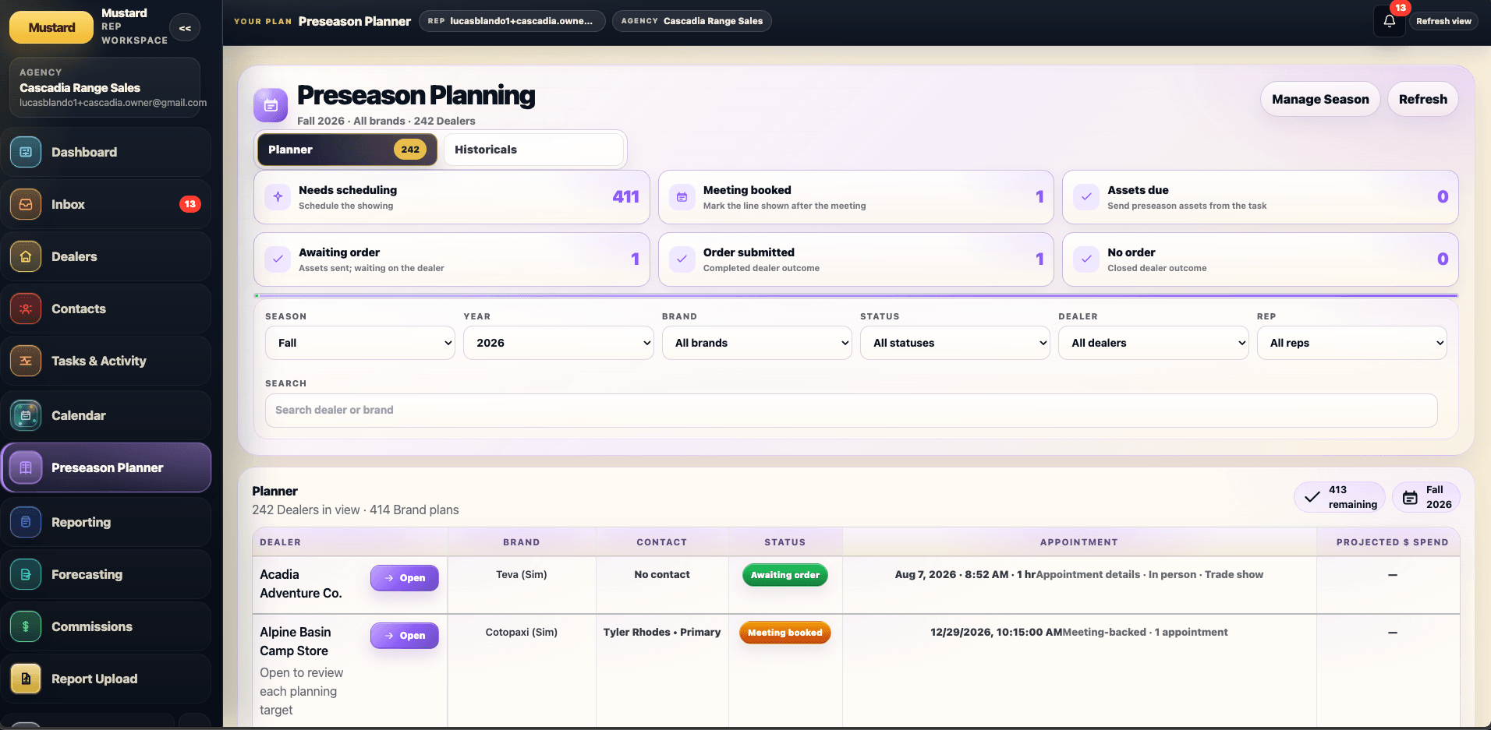Click the Refresh button in planning header

click(1422, 99)
